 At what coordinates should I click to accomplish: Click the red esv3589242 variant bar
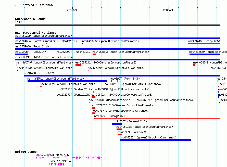(x=78, y=65)
